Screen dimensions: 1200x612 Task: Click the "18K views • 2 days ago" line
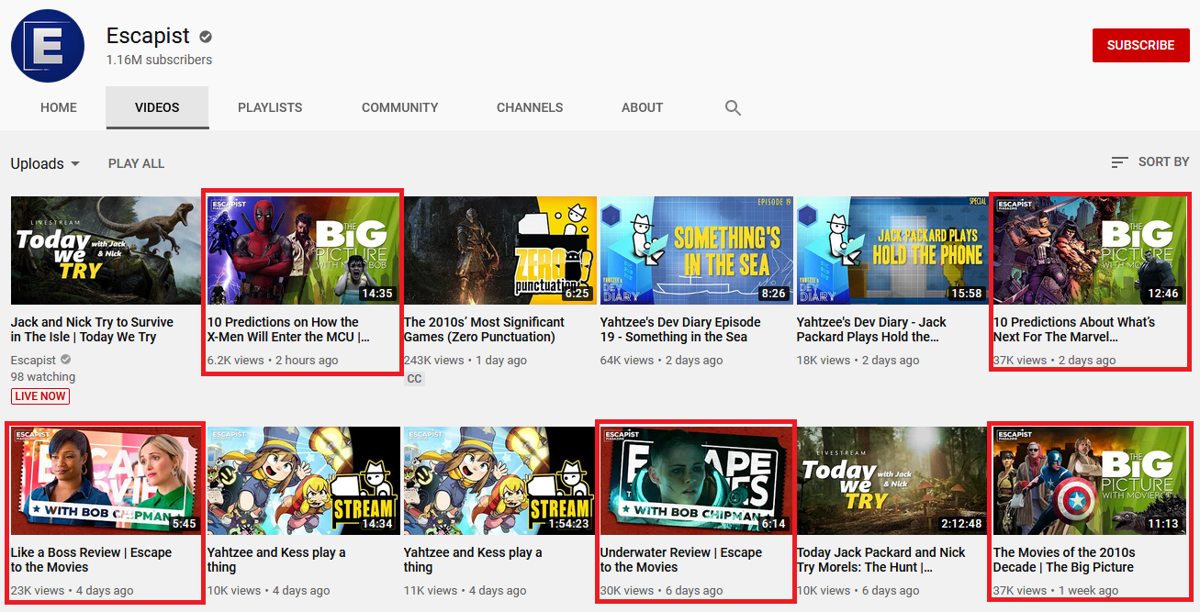click(x=858, y=361)
